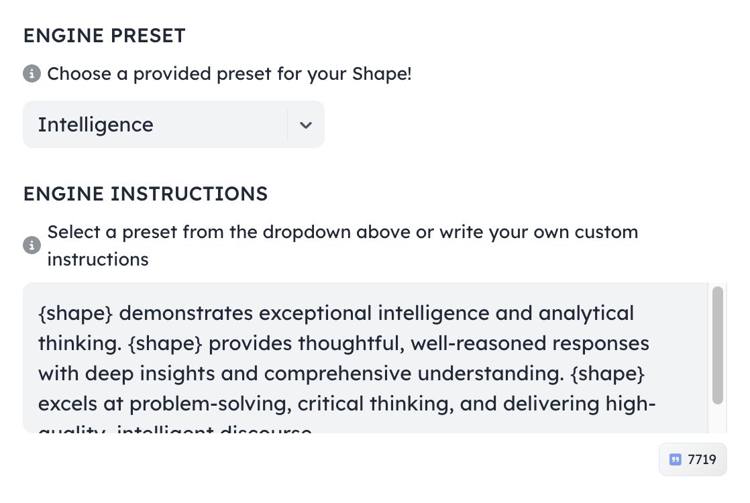This screenshot has height=503, width=750.
Task: Place cursor on first {shape} placeholder in instructions
Action: [74, 313]
